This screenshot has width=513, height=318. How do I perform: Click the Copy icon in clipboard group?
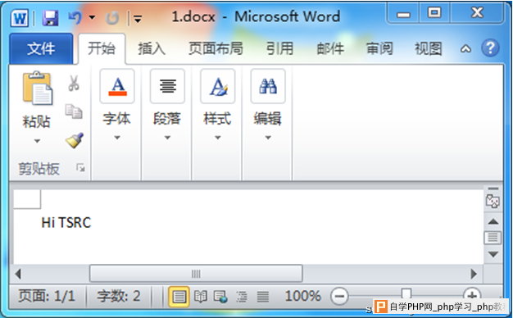pos(74,111)
